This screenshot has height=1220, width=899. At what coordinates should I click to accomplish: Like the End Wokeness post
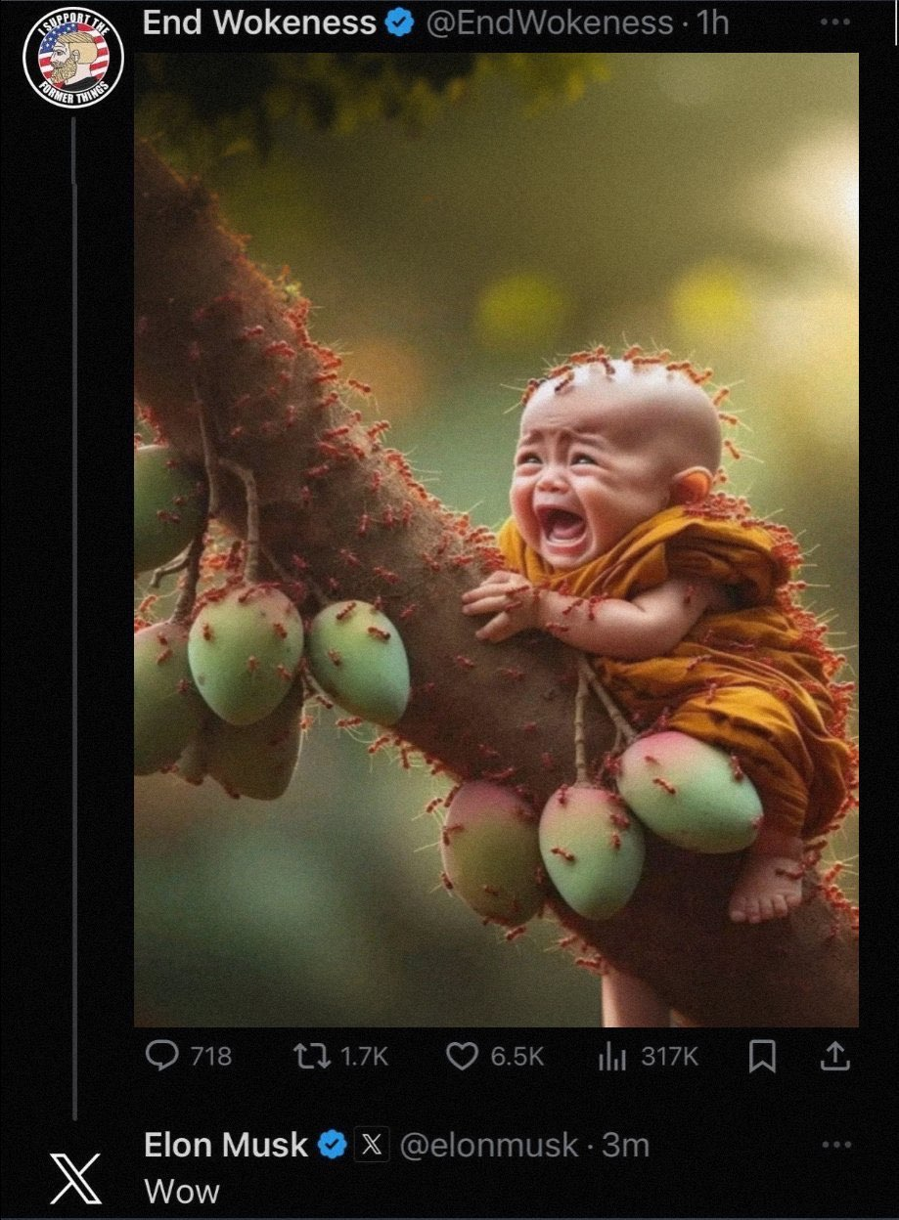click(462, 1056)
